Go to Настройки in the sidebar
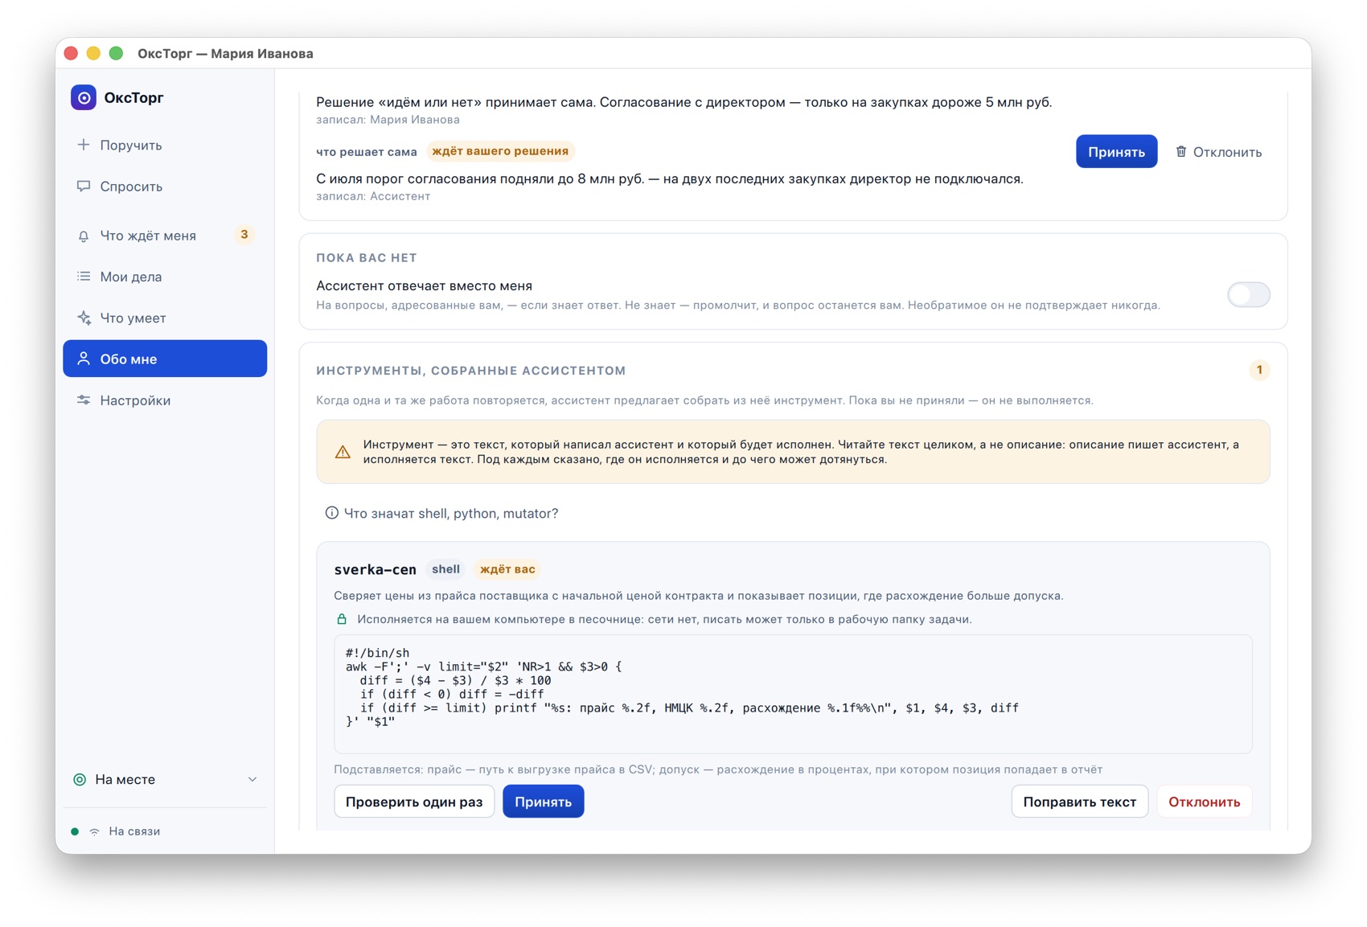This screenshot has width=1367, height=927. click(x=165, y=400)
